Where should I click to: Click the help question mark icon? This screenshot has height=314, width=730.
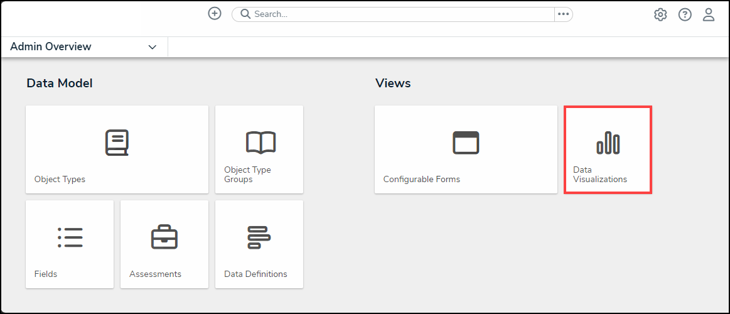click(x=685, y=14)
